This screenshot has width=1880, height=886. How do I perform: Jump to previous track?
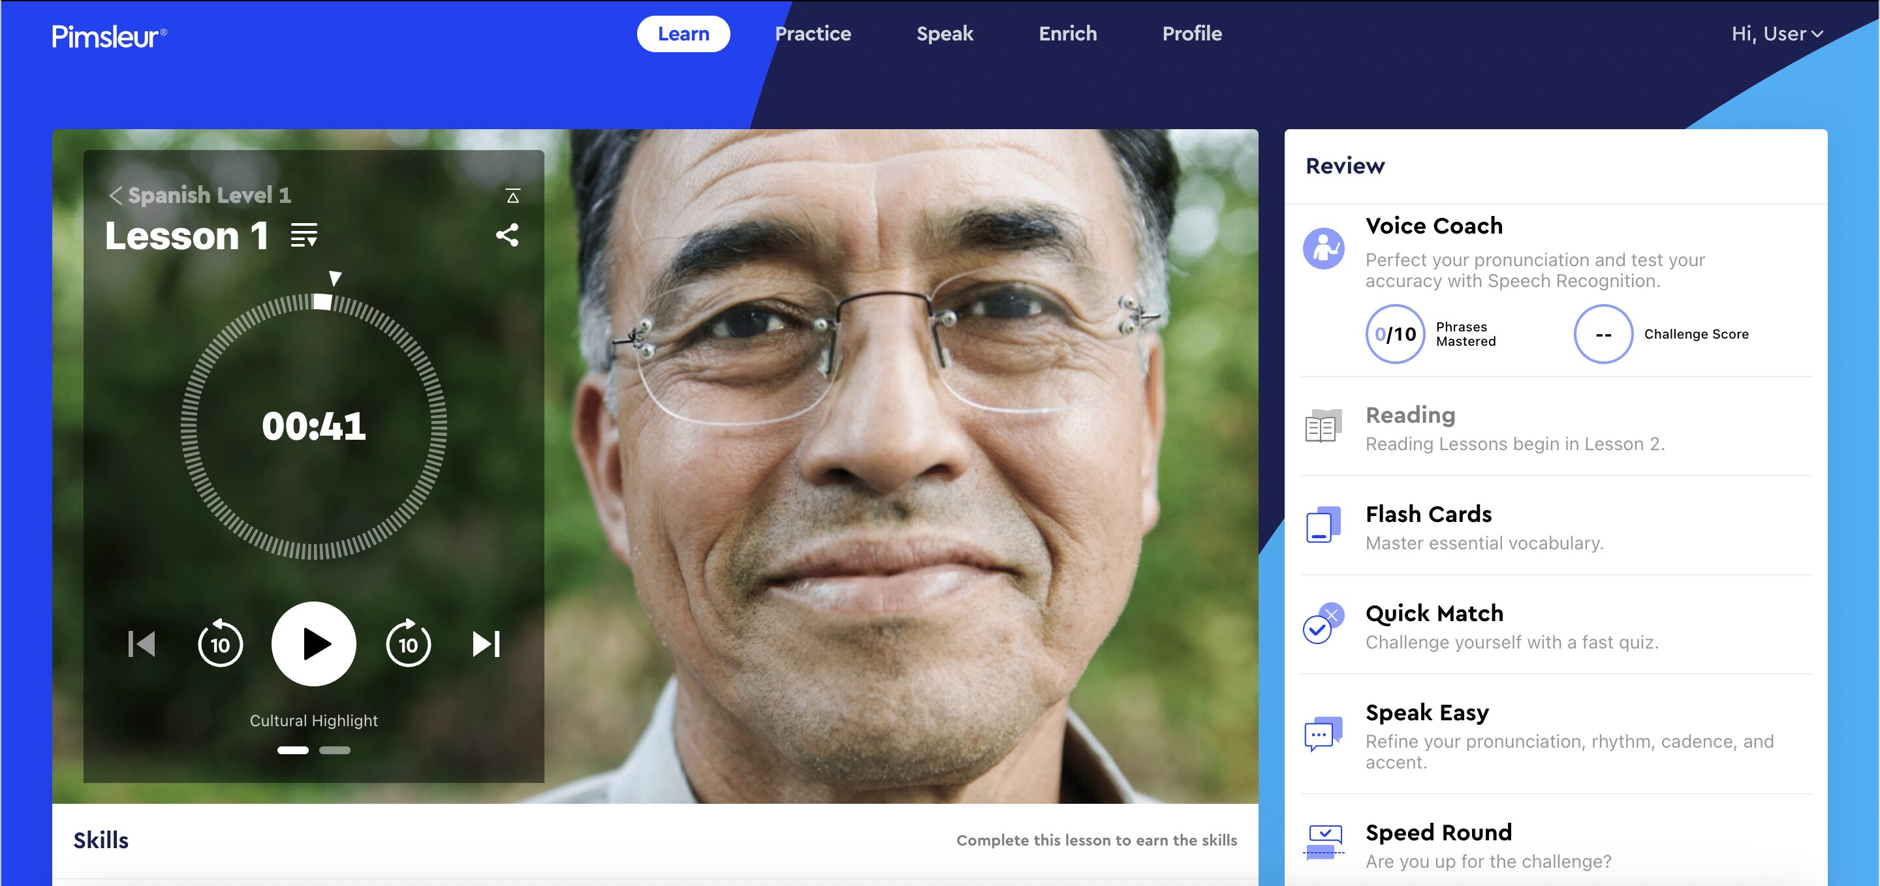click(x=142, y=644)
